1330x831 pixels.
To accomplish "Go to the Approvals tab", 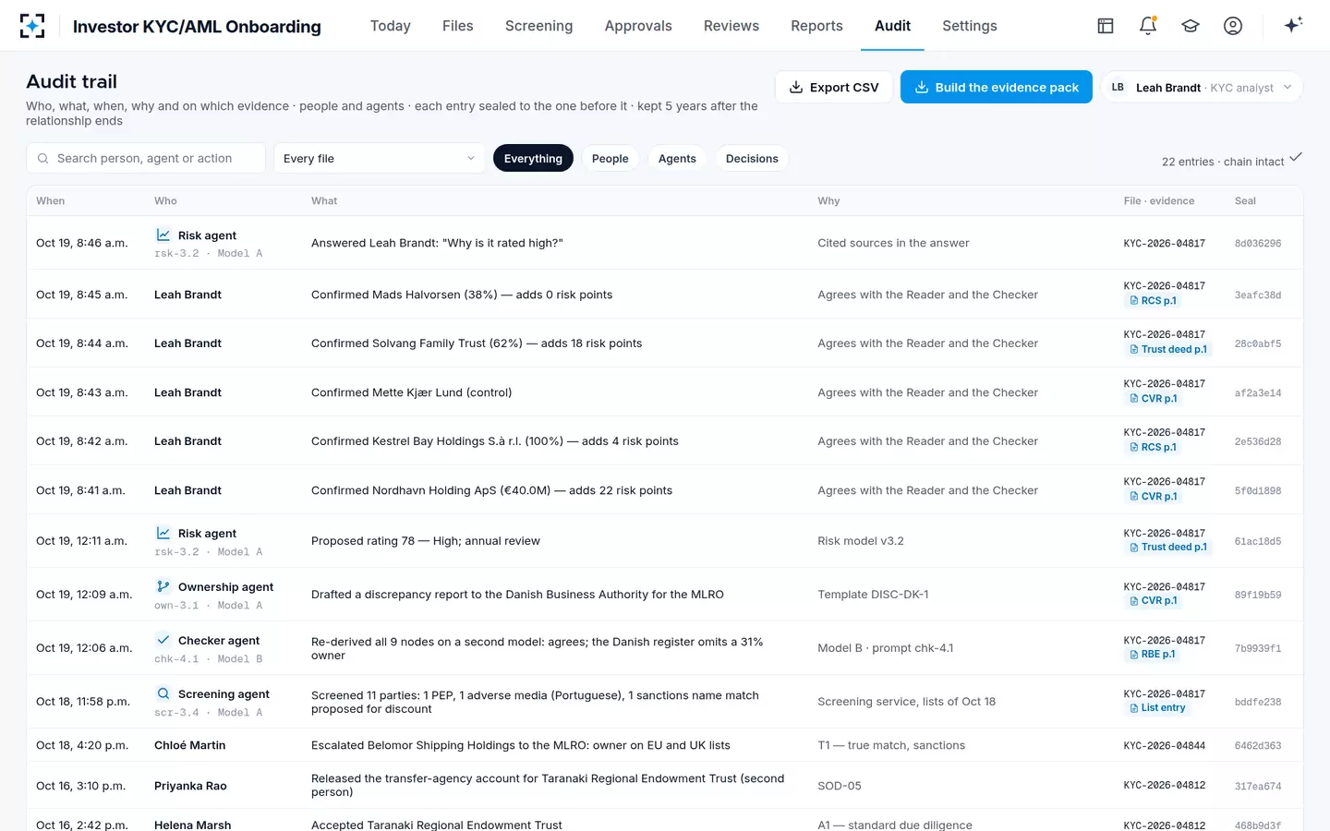I will (x=638, y=26).
